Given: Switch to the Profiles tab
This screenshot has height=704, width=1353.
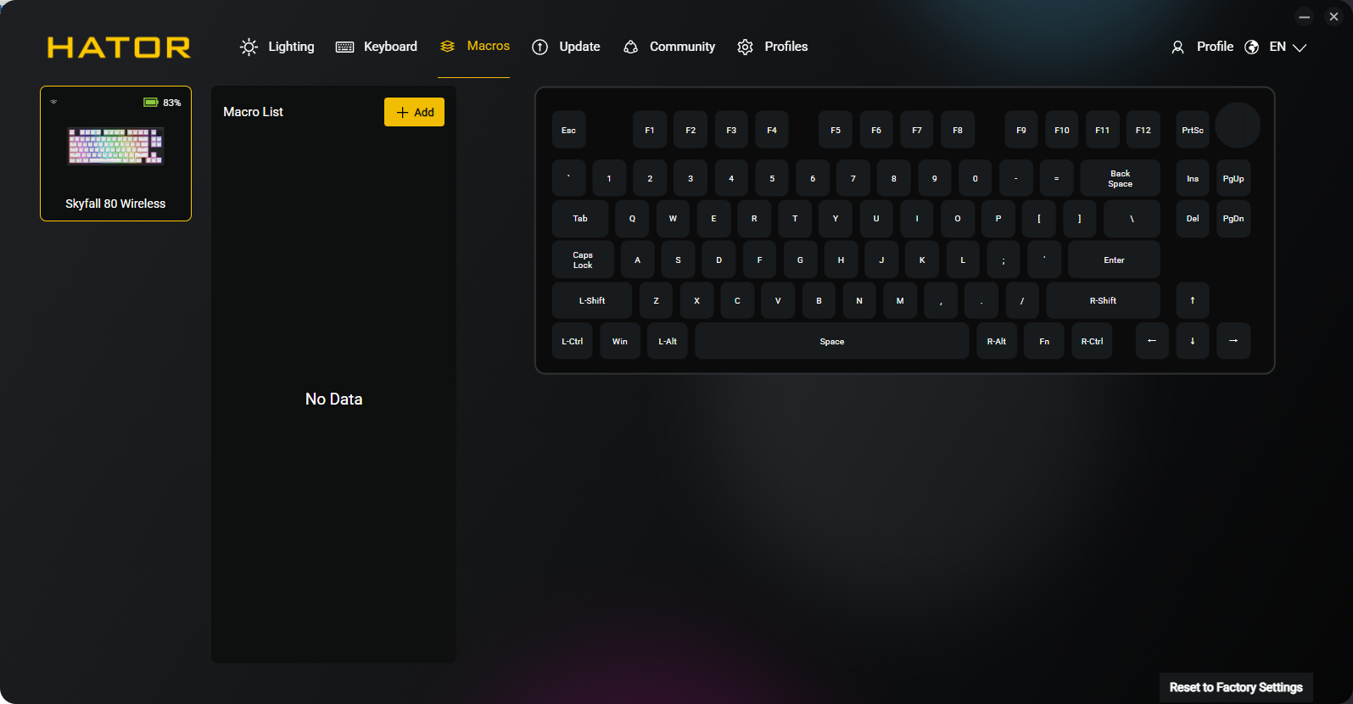Looking at the screenshot, I should point(786,47).
